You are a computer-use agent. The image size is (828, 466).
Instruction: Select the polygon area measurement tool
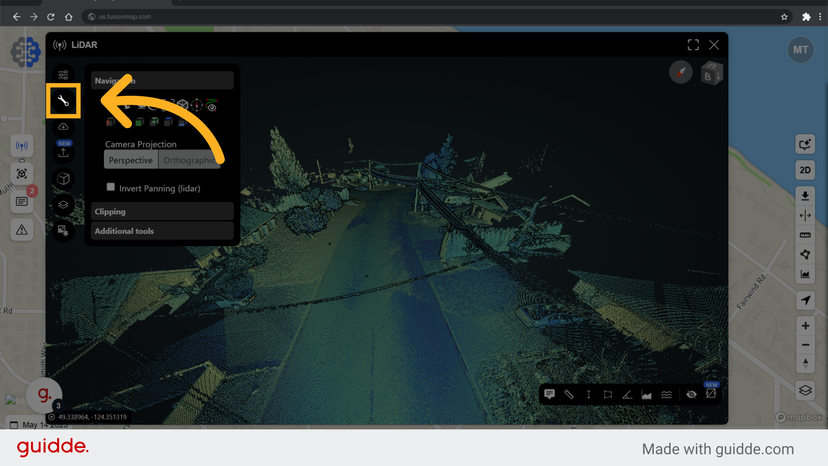608,394
